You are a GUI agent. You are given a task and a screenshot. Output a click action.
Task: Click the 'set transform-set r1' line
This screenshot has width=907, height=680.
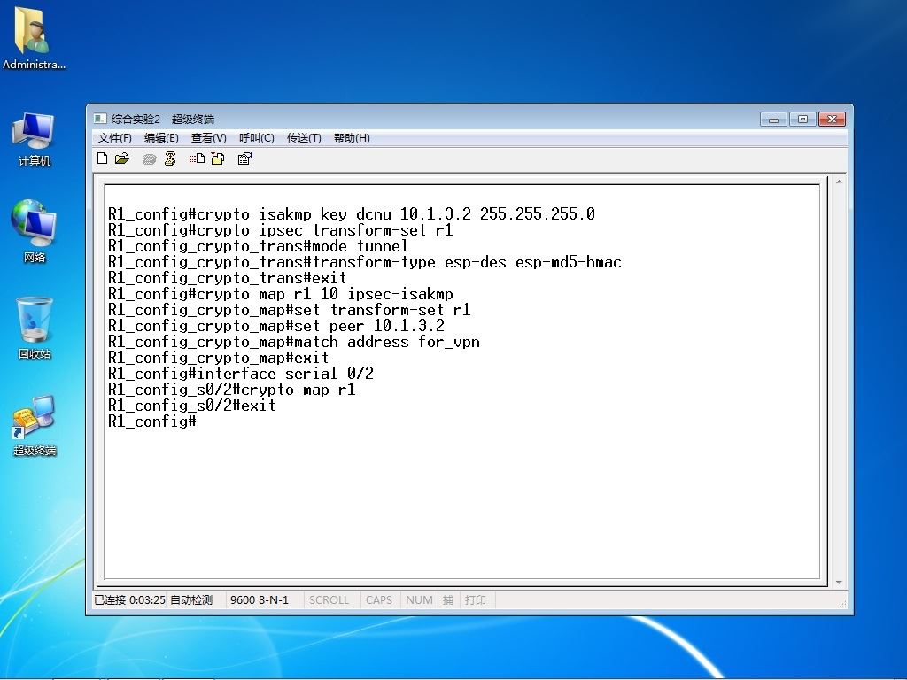coord(290,310)
